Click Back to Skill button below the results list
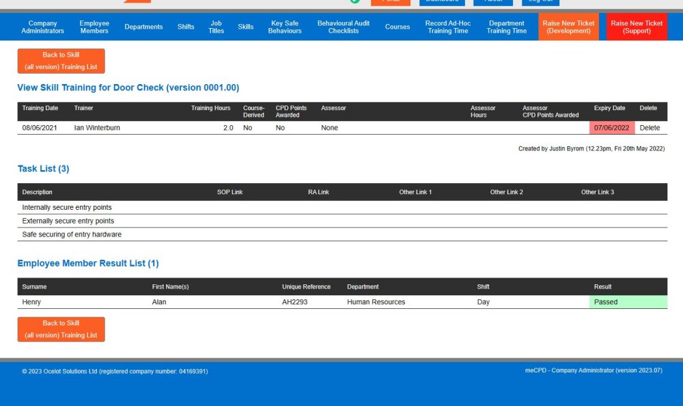This screenshot has height=406, width=683. [61, 329]
